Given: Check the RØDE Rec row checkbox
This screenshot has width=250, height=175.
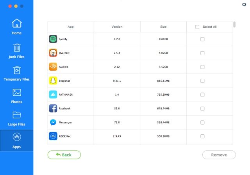Looking at the screenshot, I should (202, 136).
